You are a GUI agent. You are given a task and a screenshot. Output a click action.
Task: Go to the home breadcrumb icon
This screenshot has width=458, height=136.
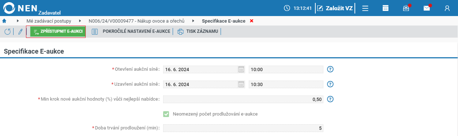[4, 21]
